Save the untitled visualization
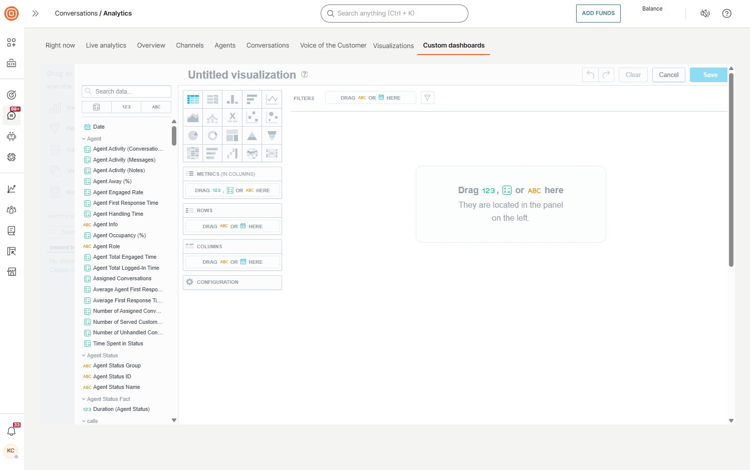750x470 pixels. tap(708, 75)
